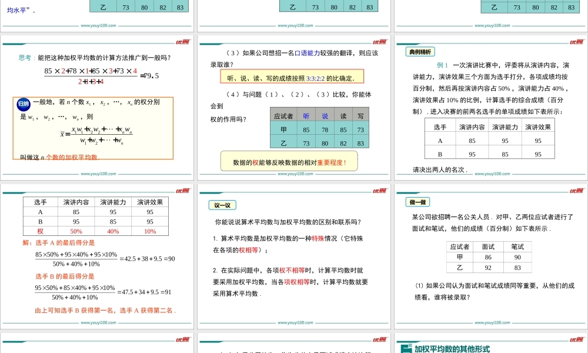588x353 pixels.
Task: Click the 加权平均数的其他形式 header icon
Action: (x=406, y=347)
